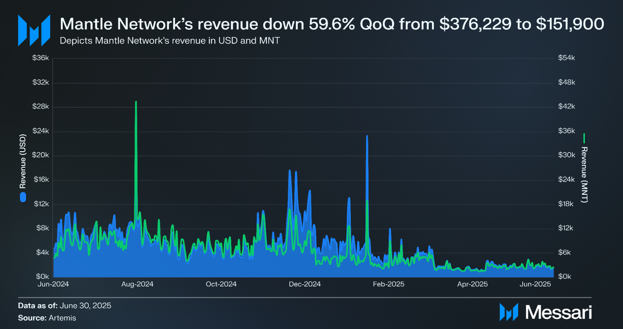Click the Aug-2024 x-axis label
The height and width of the screenshot is (329, 623).
[x=137, y=284]
